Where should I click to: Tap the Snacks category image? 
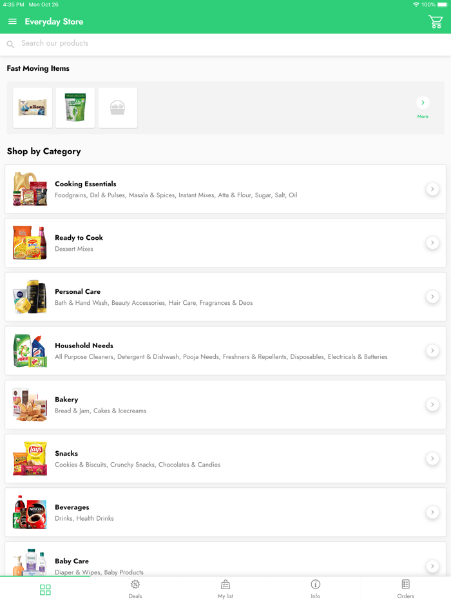30,458
